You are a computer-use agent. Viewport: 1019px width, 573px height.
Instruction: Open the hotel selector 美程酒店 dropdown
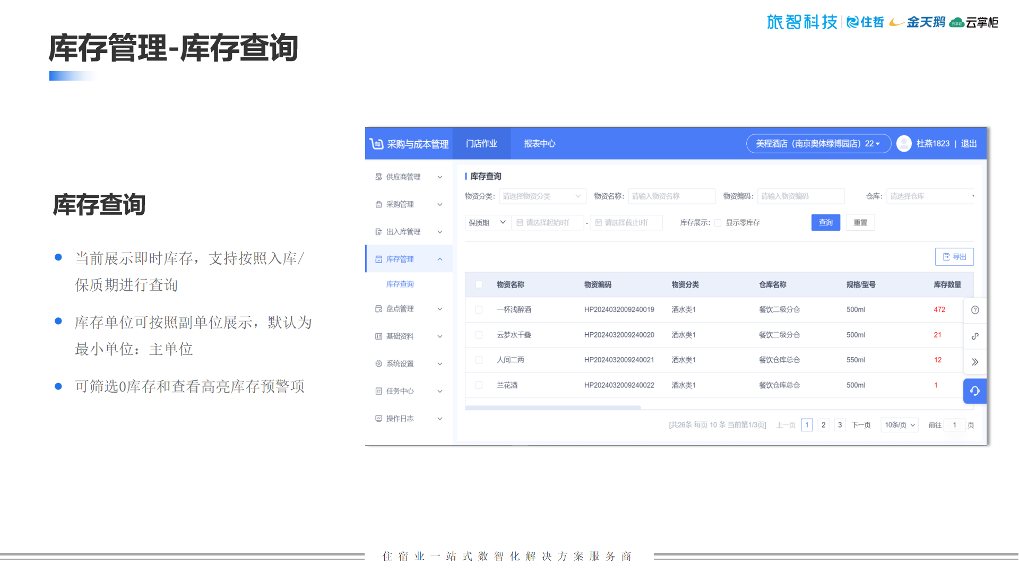(818, 144)
